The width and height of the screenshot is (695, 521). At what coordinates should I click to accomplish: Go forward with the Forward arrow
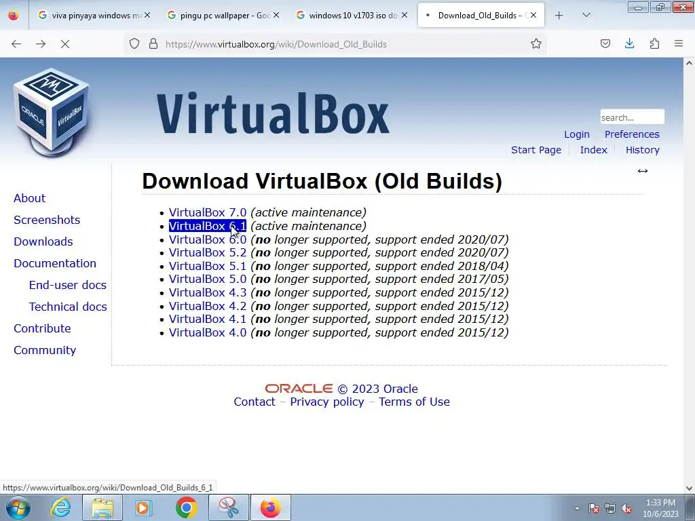40,44
